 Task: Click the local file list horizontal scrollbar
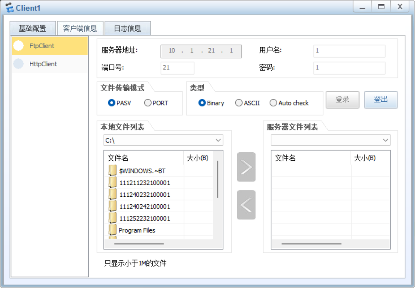pos(139,244)
